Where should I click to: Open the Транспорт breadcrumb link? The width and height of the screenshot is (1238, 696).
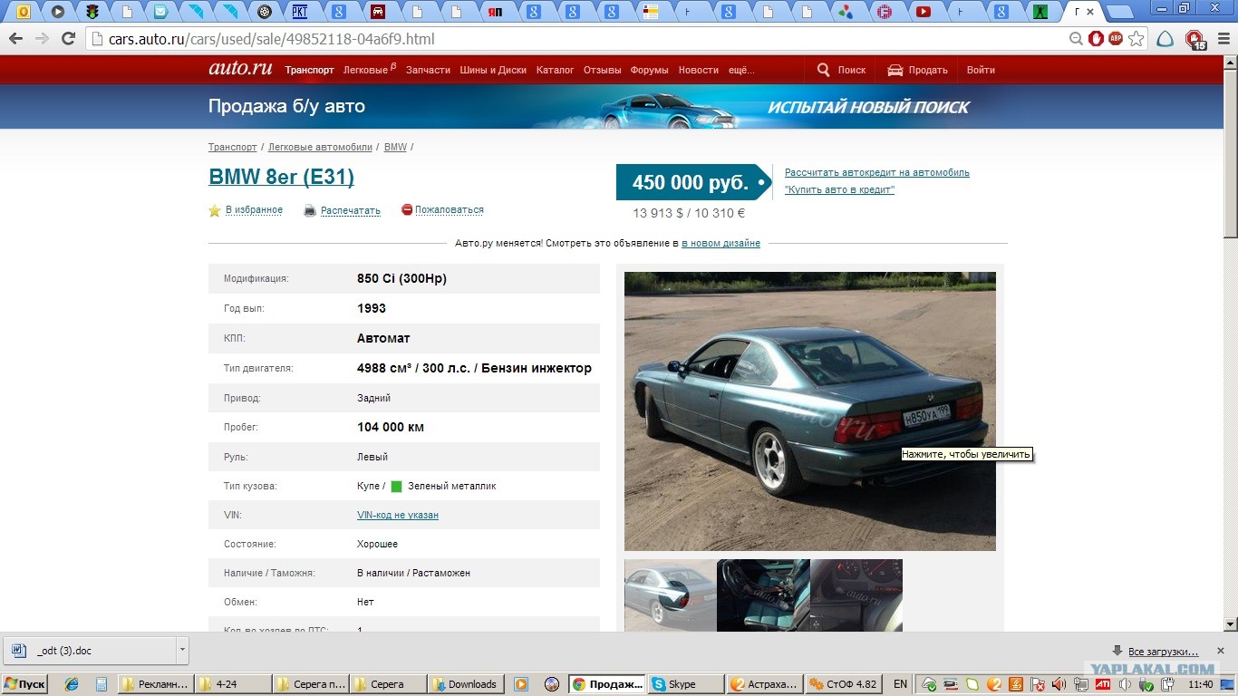click(233, 147)
